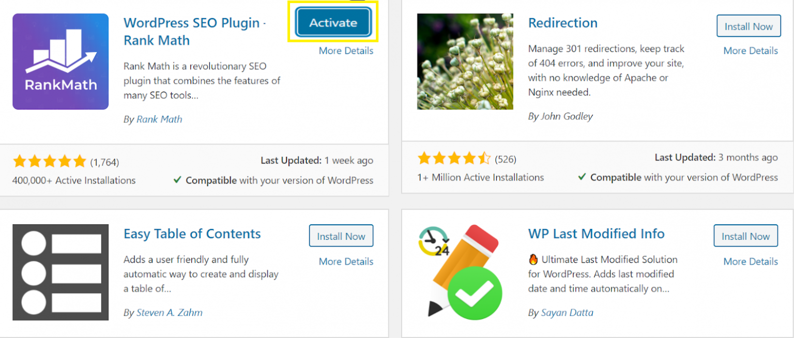794x338 pixels.
Task: Open More Details for Rank Math plugin
Action: tap(346, 51)
